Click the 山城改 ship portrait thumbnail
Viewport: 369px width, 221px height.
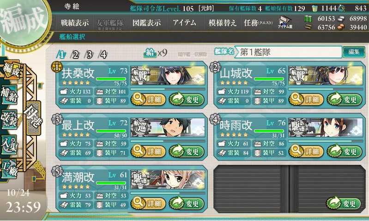click(x=326, y=76)
